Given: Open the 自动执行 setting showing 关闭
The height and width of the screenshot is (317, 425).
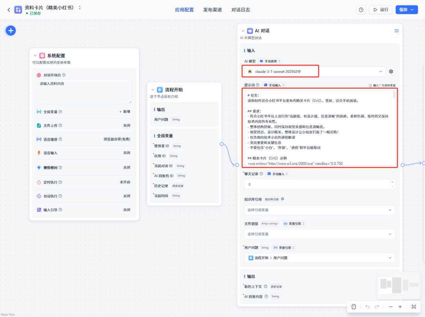Looking at the screenshot, I should click(127, 196).
